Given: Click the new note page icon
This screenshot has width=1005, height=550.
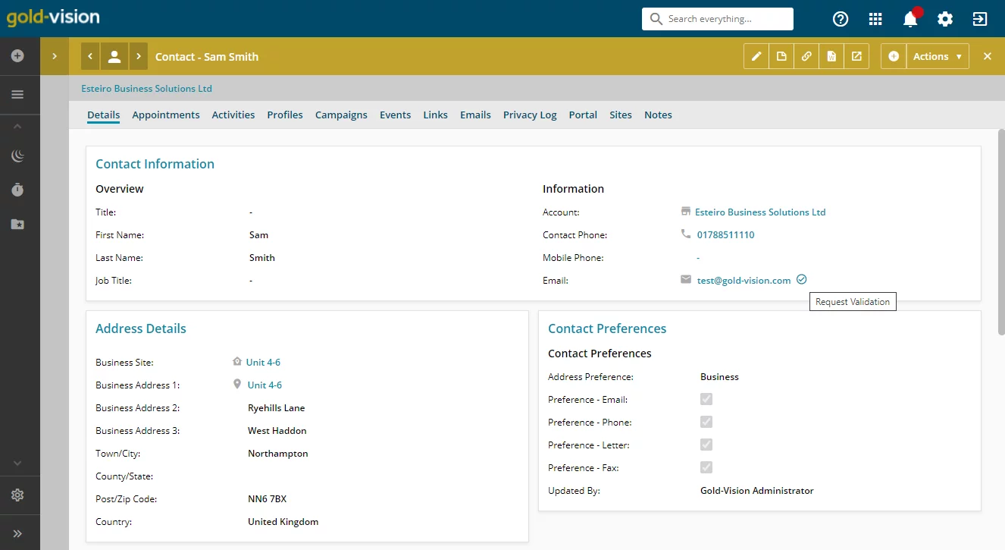Looking at the screenshot, I should tap(781, 56).
